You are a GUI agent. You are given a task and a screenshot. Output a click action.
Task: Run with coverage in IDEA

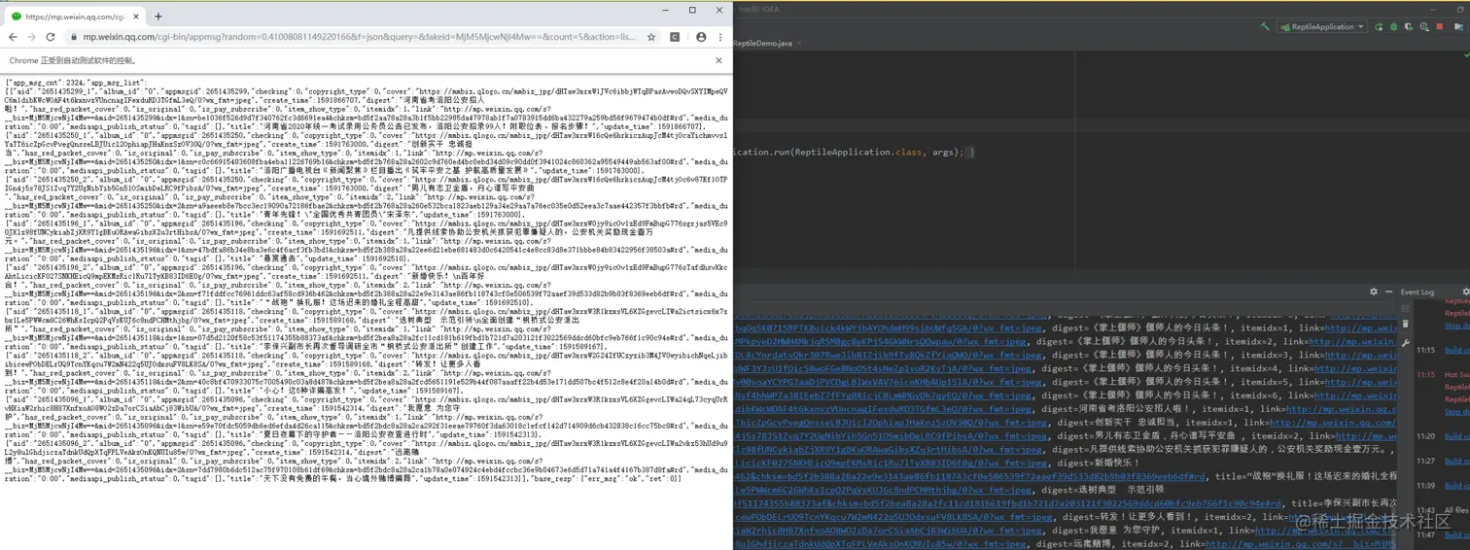pyautogui.click(x=1409, y=26)
